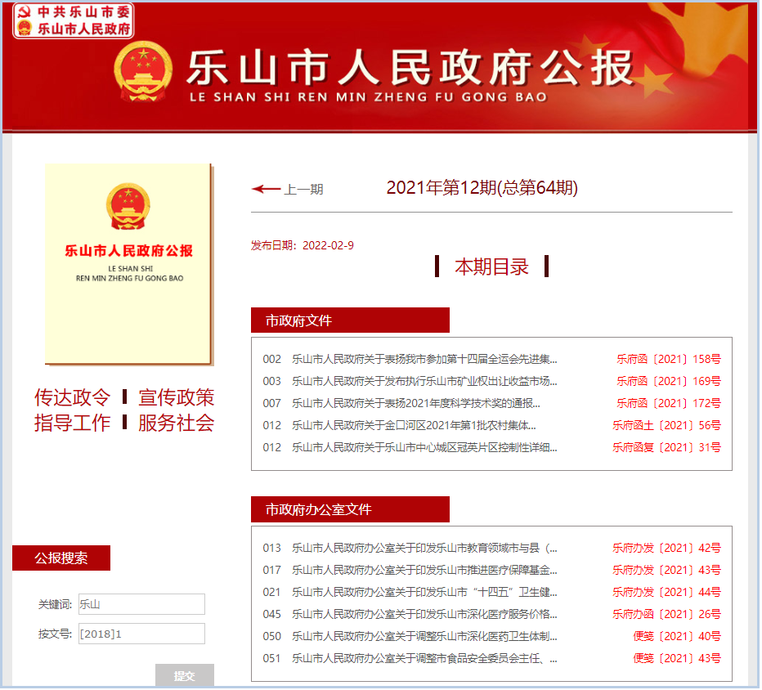Viewport: 762px width, 690px height.
Task: Click the top-left party and government logo badge
Action: [x=74, y=21]
